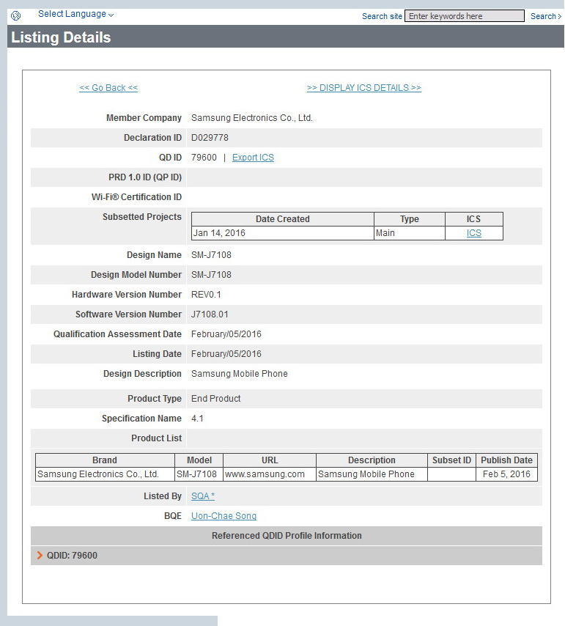Click www.samsung.com cell in product table

pos(270,474)
